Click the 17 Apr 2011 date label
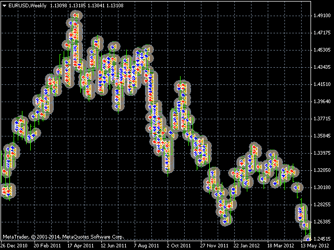The height and width of the screenshot is (250, 334). (x=80, y=246)
